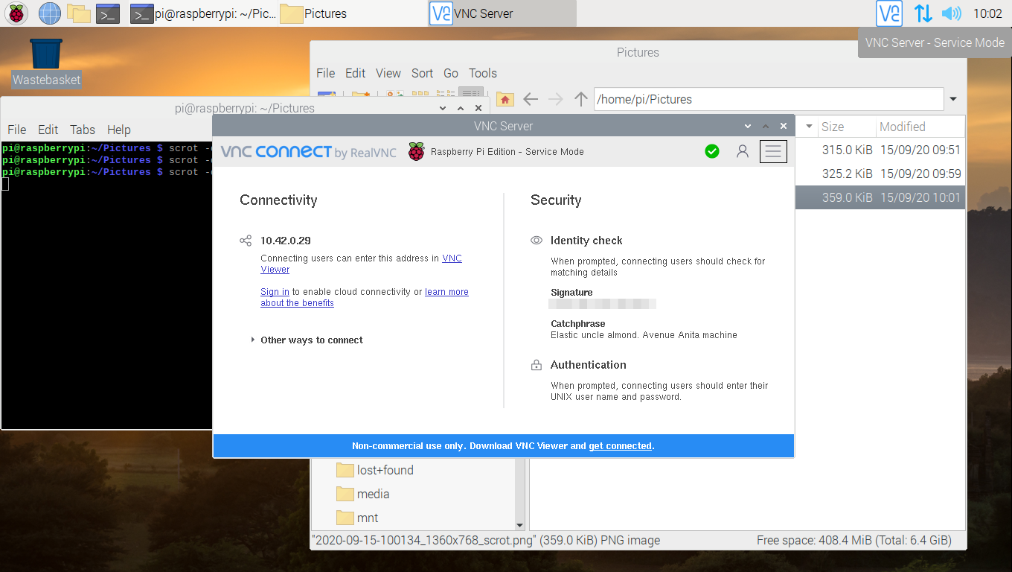Click the Free space 408.4 MiB status text
This screenshot has height=572, width=1012.
point(854,541)
